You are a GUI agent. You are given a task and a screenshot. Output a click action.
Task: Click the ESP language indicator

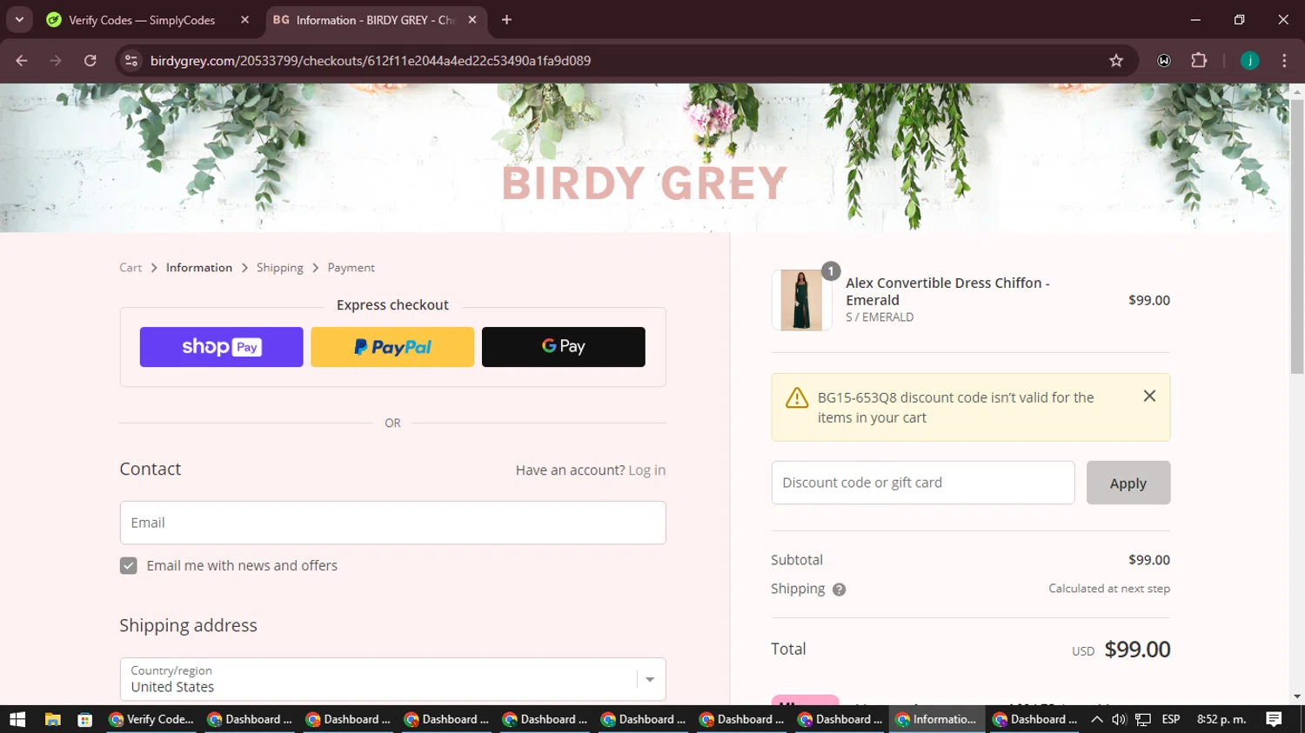click(x=1171, y=719)
